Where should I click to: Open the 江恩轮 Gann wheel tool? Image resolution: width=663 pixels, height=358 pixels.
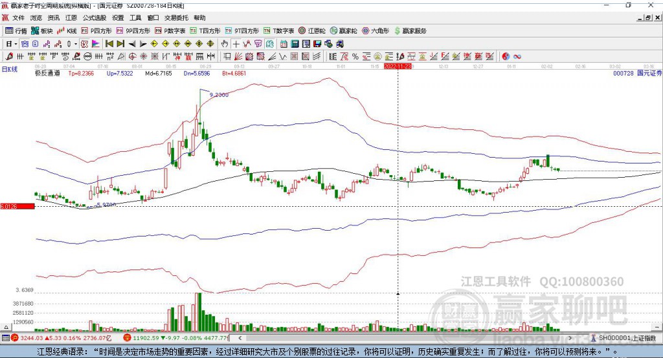pyautogui.click(x=311, y=30)
